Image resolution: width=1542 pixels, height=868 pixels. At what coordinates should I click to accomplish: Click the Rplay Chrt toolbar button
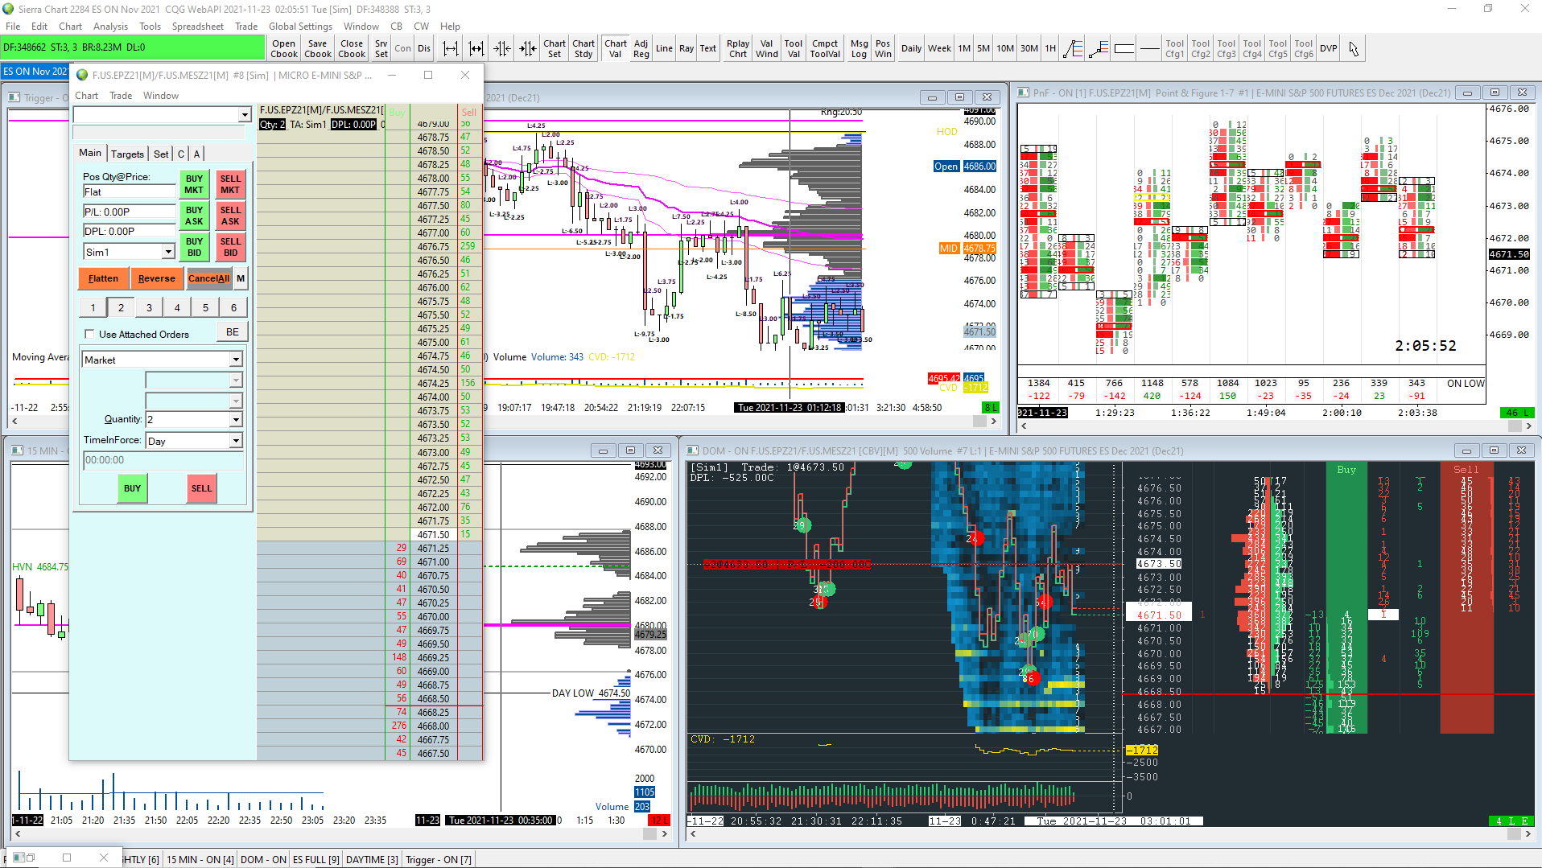tap(738, 49)
